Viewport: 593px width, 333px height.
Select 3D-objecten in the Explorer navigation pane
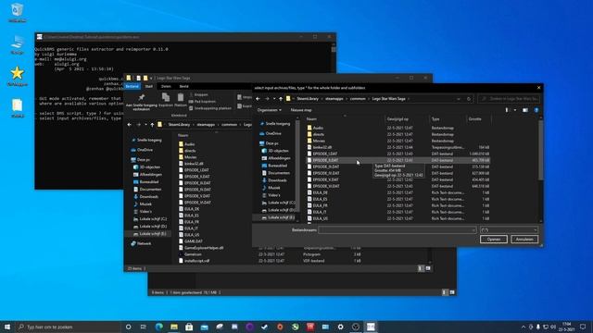pos(146,166)
